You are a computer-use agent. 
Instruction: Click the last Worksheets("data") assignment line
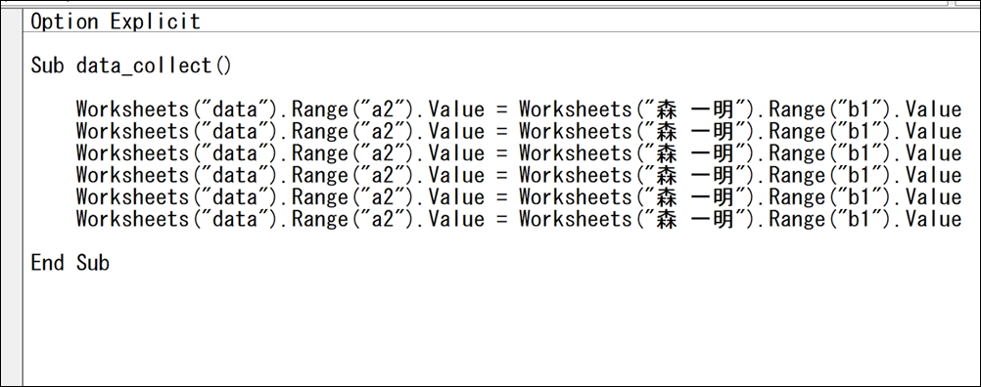click(x=519, y=219)
